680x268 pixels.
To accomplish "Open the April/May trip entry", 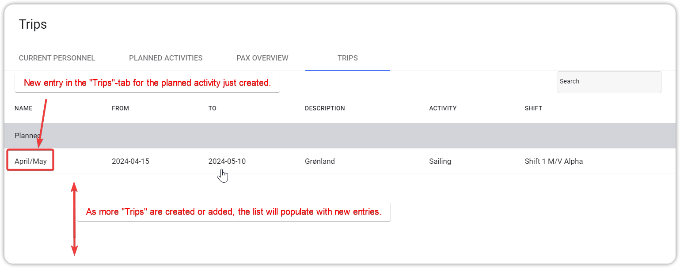I will [30, 161].
